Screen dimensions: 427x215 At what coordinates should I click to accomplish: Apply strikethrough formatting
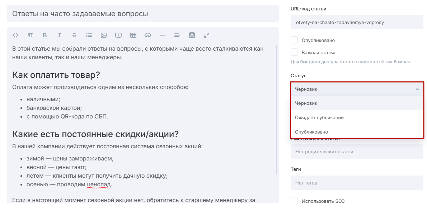(74, 35)
